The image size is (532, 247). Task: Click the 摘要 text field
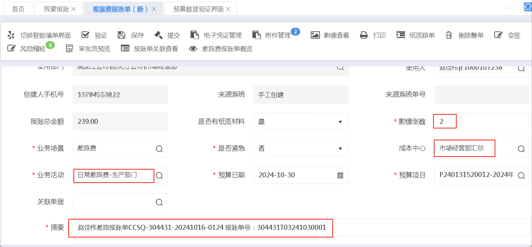click(x=301, y=227)
